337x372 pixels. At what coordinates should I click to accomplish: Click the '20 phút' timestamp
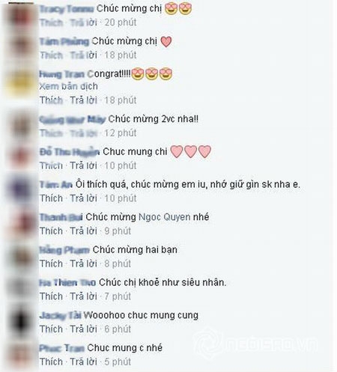(x=121, y=22)
